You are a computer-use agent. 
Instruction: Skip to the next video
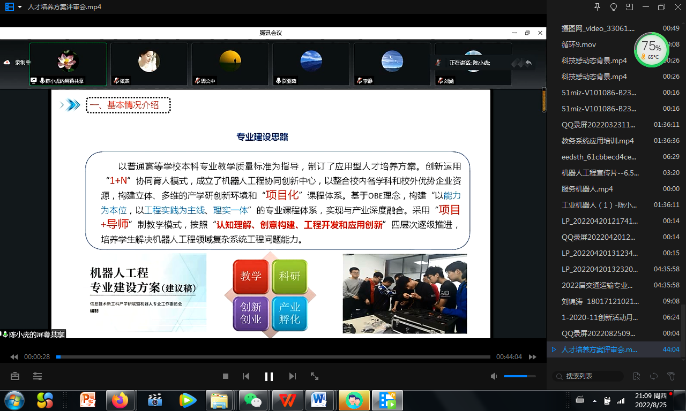pyautogui.click(x=292, y=376)
